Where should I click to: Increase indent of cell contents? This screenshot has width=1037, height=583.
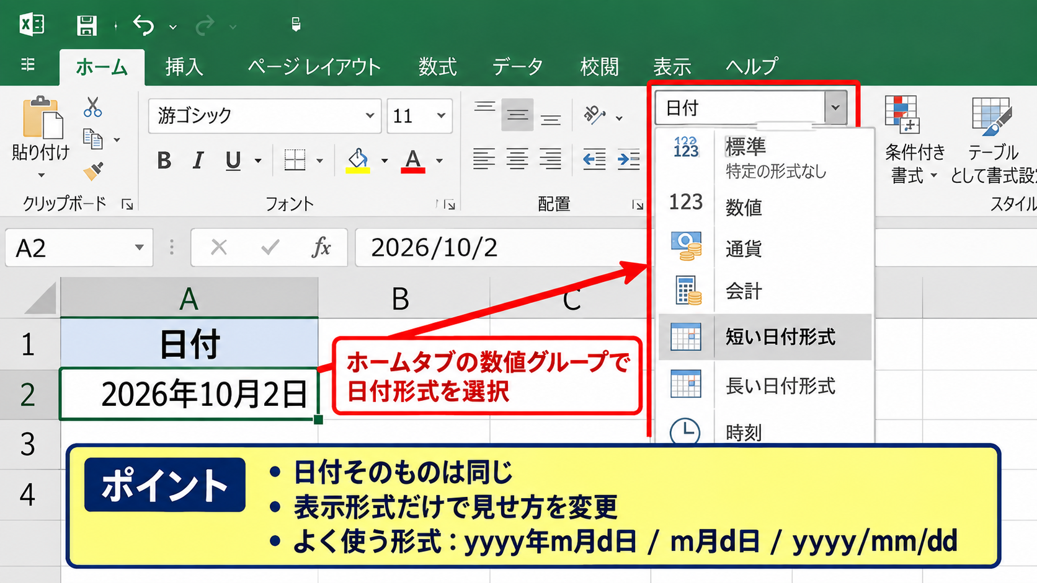[x=628, y=160]
